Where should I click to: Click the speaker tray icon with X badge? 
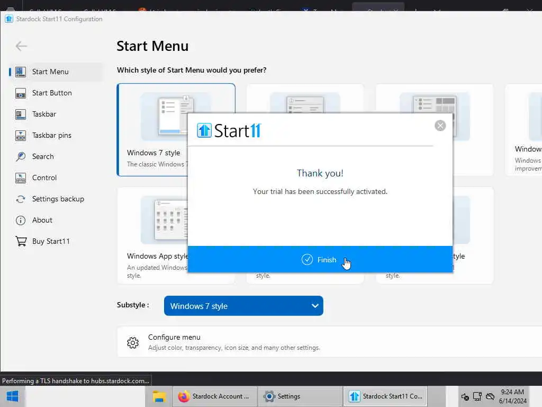tap(465, 396)
